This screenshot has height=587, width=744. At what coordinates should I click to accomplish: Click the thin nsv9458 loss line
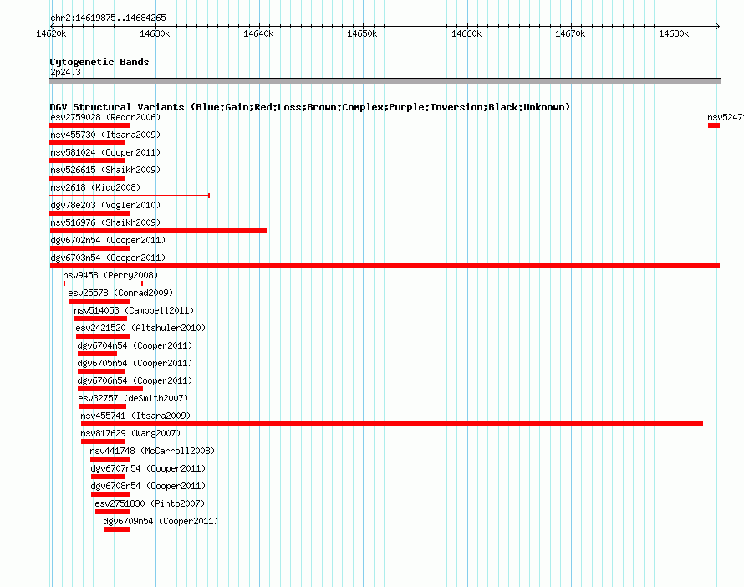(104, 283)
